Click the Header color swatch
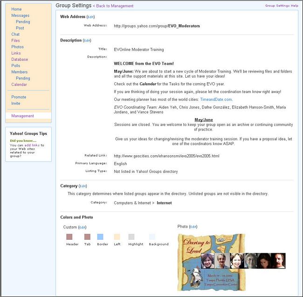Image resolution: width=303 pixels, height=297 pixels. coord(69,237)
